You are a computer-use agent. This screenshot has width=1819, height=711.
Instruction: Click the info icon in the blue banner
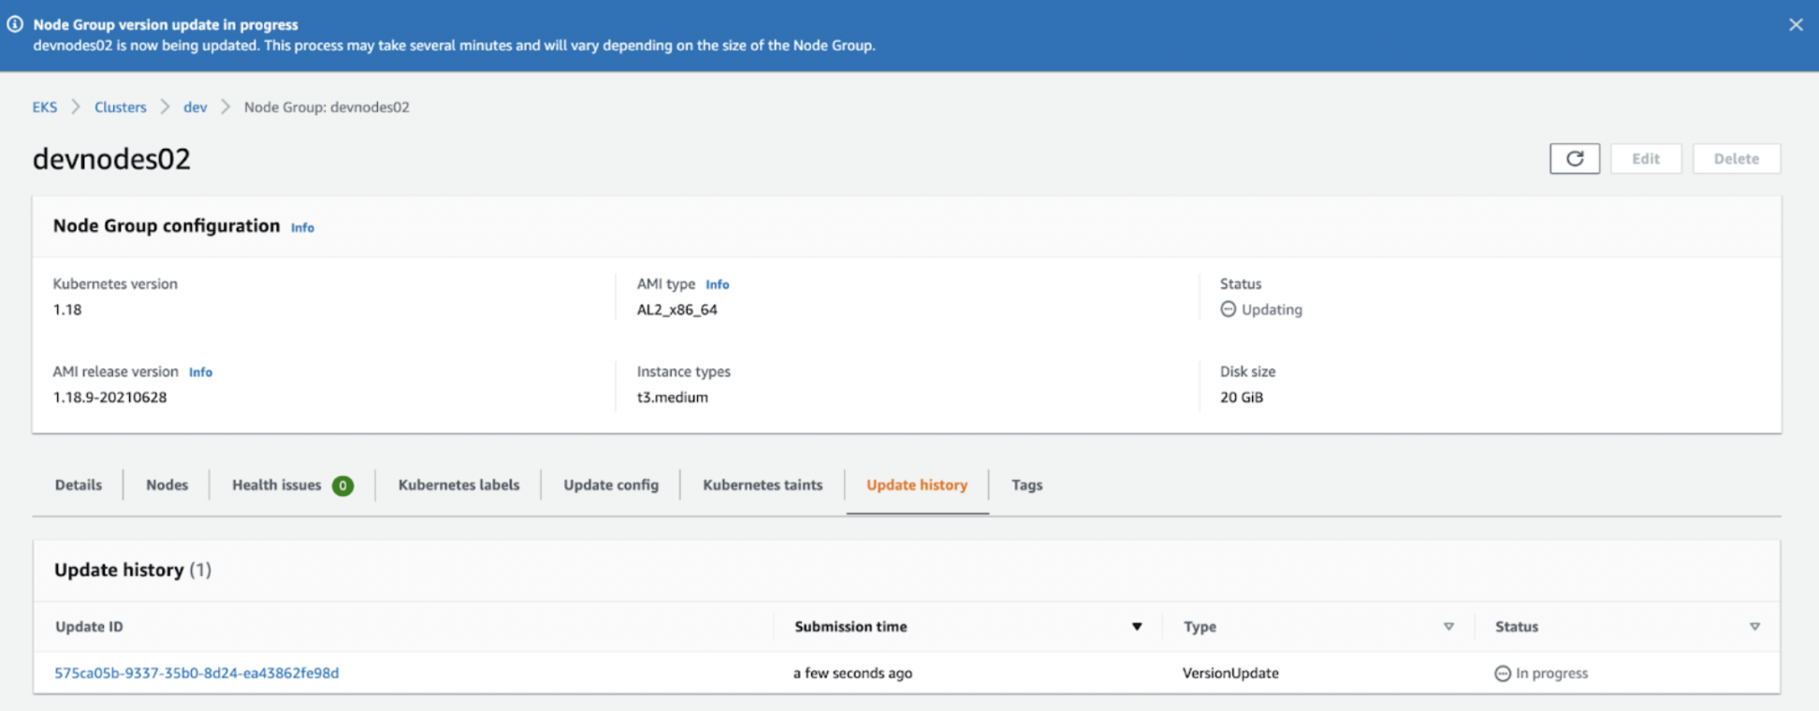[x=15, y=24]
